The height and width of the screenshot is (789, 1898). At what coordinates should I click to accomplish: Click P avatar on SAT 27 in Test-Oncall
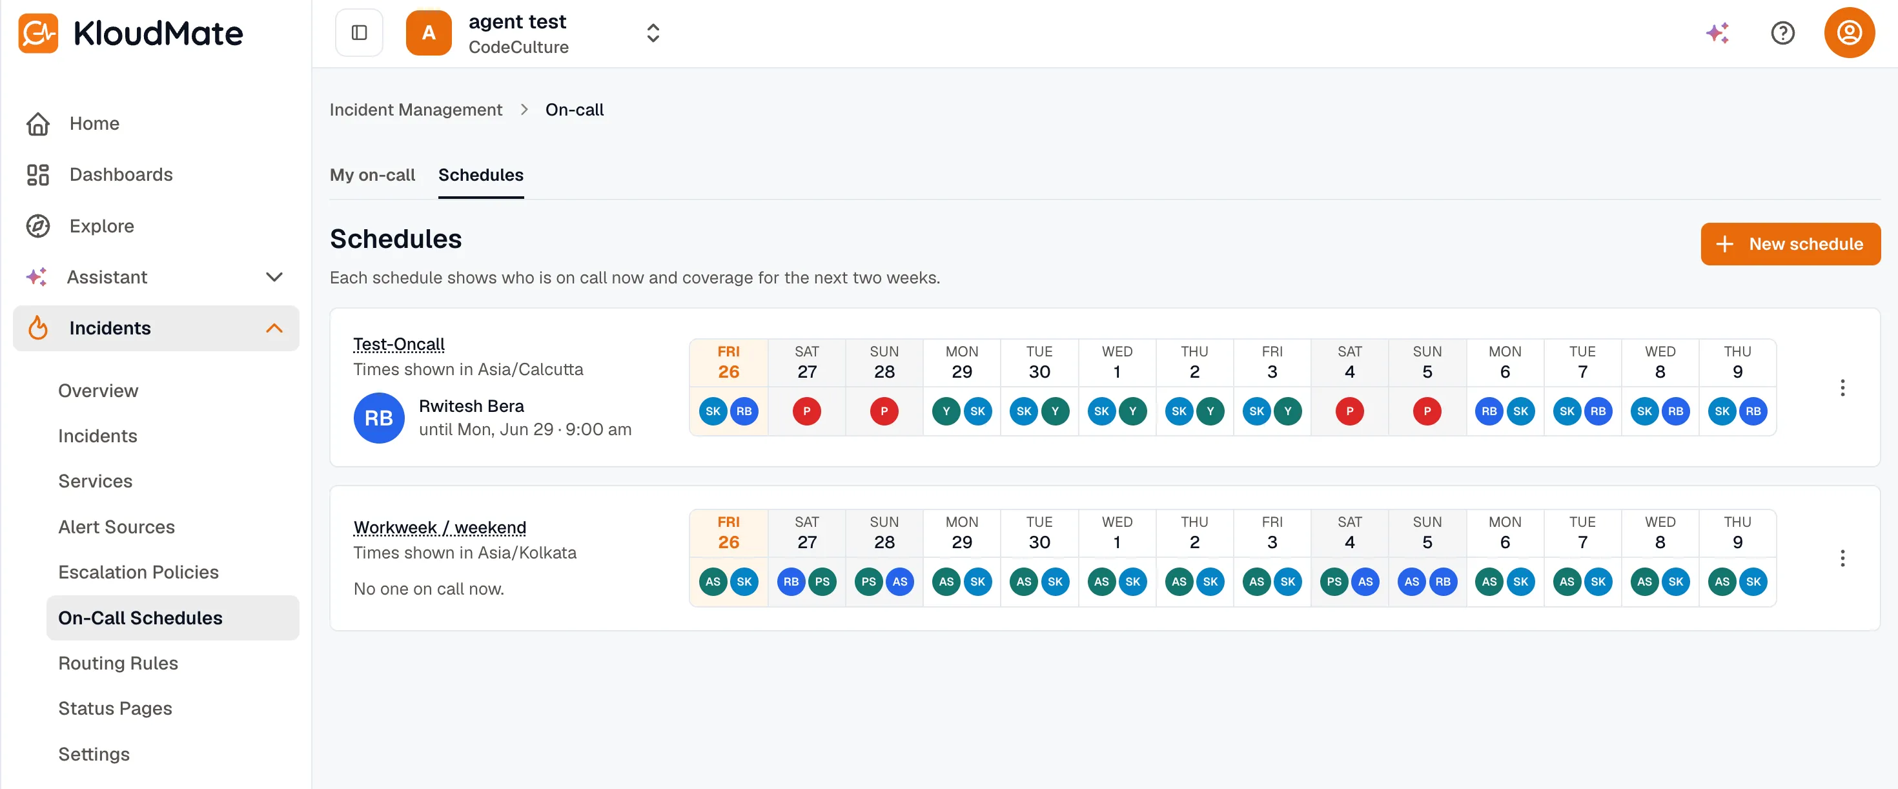807,411
